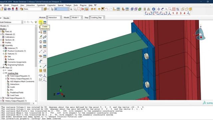Click the Create Datum Point tool
The height and width of the screenshot is (120, 213).
[41, 66]
